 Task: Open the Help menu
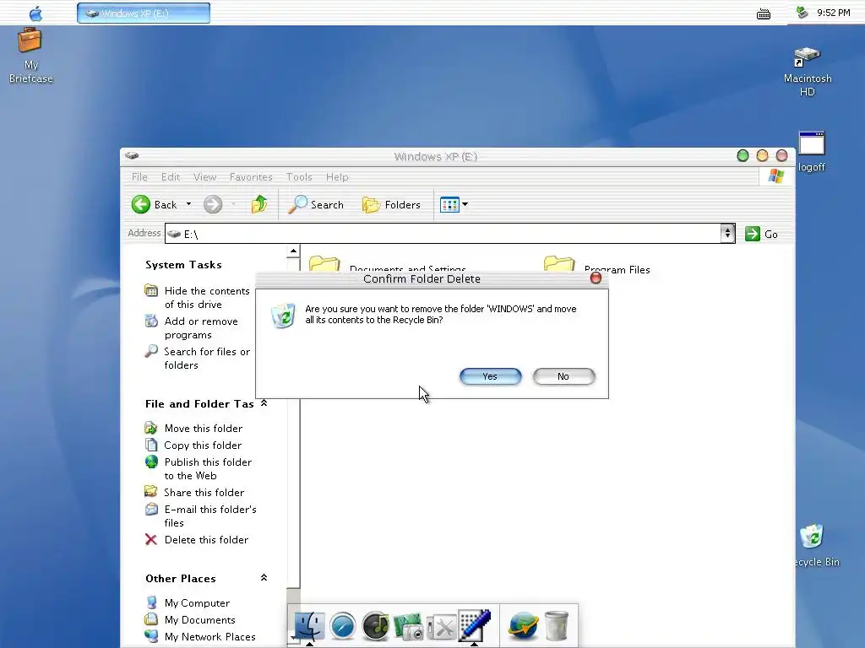pyautogui.click(x=337, y=177)
